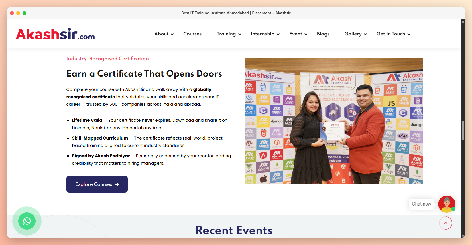The height and width of the screenshot is (245, 472).
Task: Click heading 'Earn a Certificate That Opens Doors'
Action: (x=144, y=74)
